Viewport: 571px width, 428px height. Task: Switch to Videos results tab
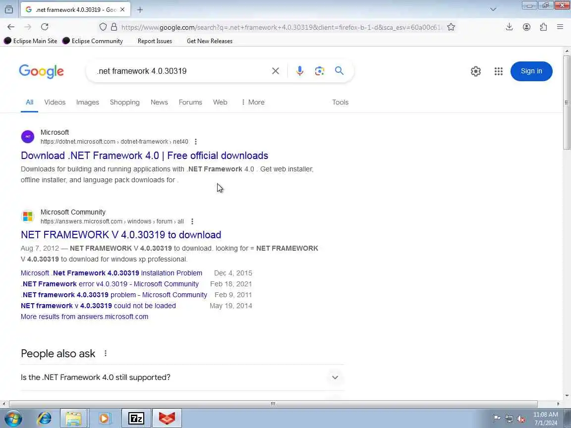point(55,102)
